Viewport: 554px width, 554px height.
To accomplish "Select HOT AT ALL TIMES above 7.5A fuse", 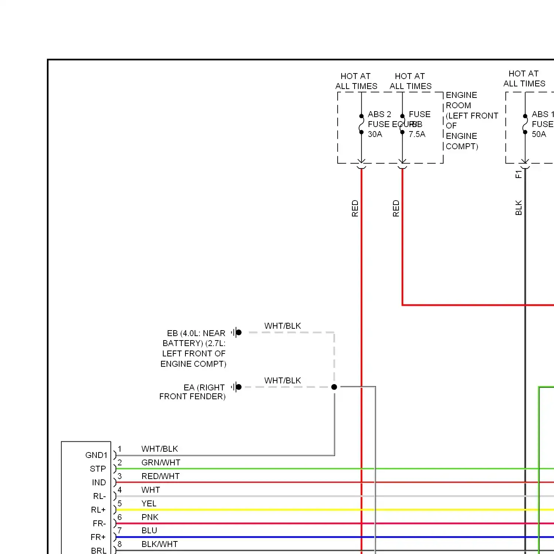I will (410, 81).
